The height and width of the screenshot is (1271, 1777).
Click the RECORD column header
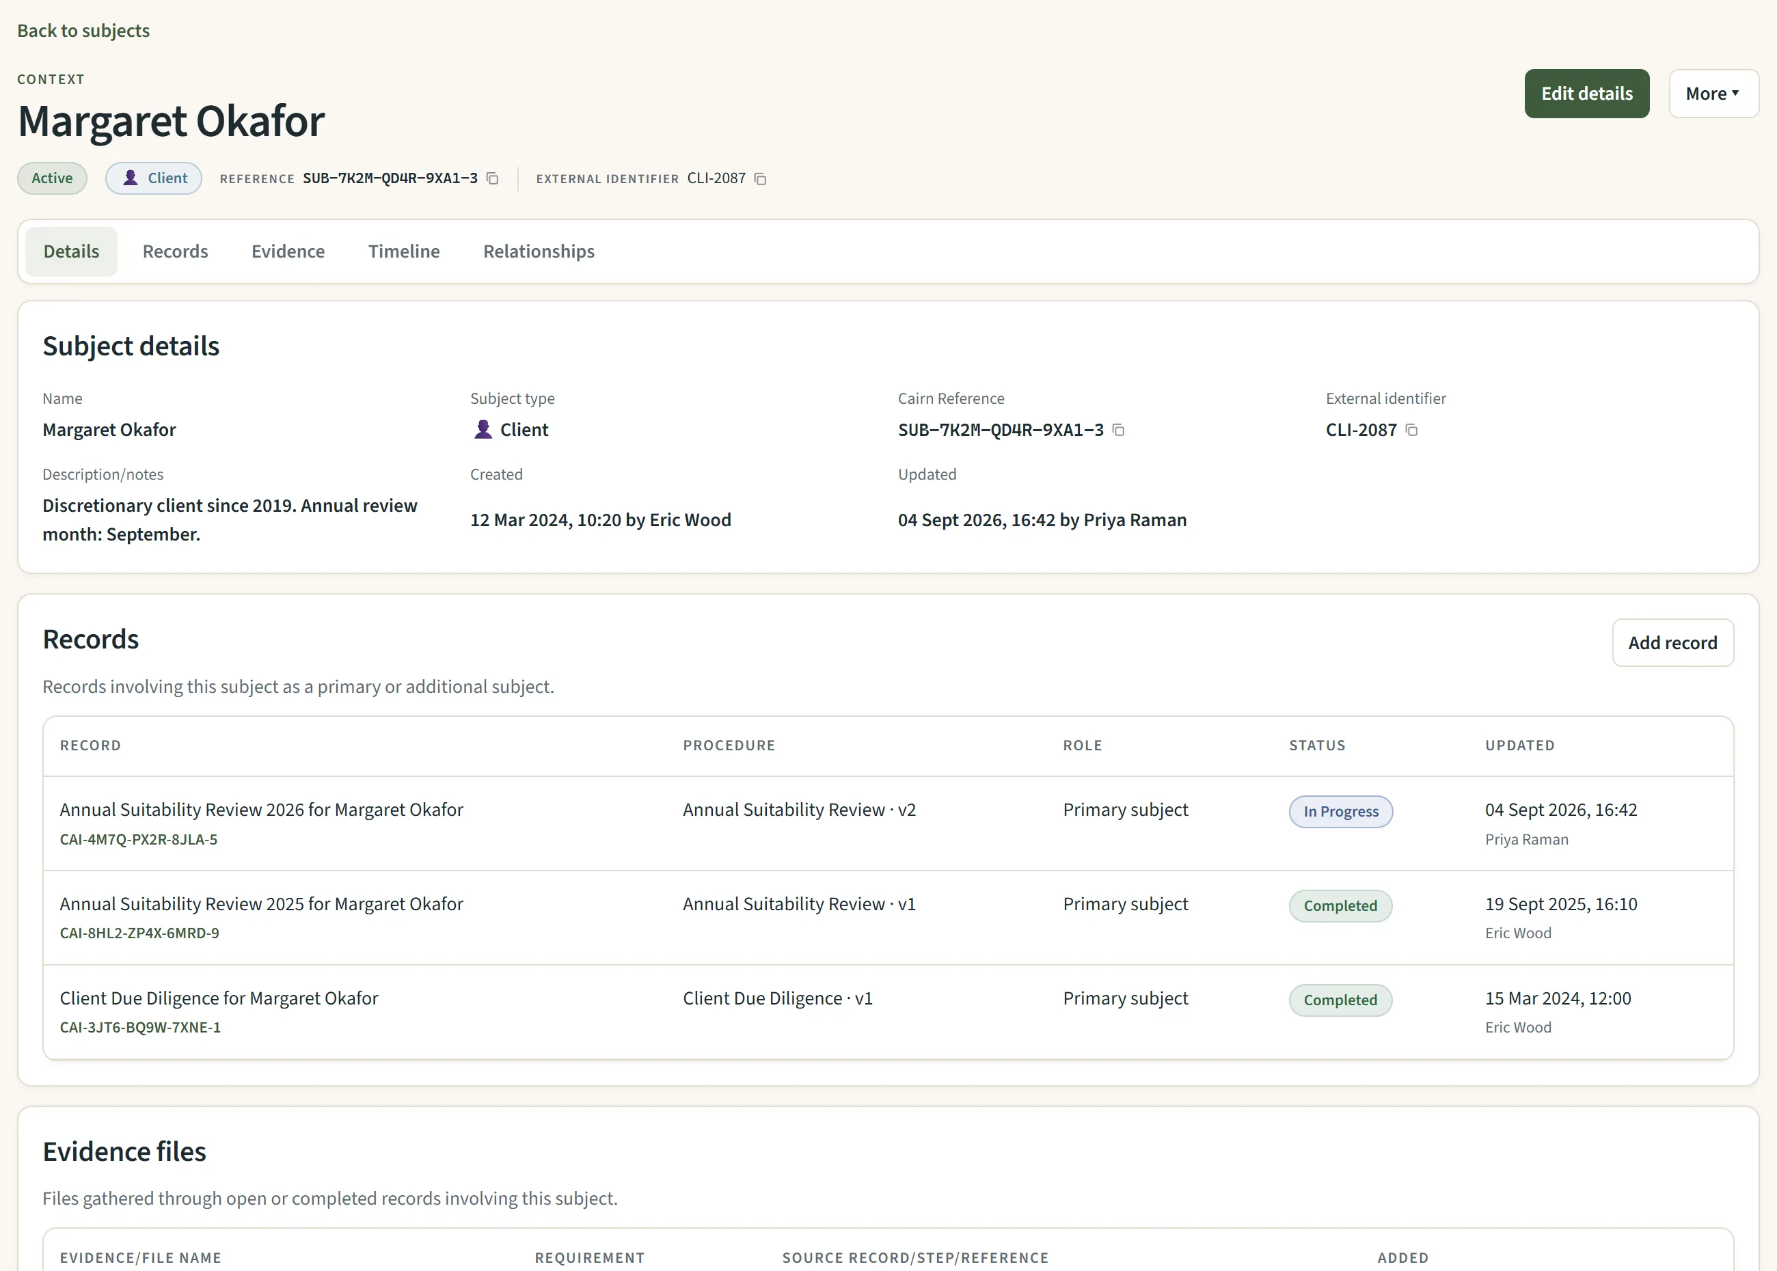click(90, 745)
